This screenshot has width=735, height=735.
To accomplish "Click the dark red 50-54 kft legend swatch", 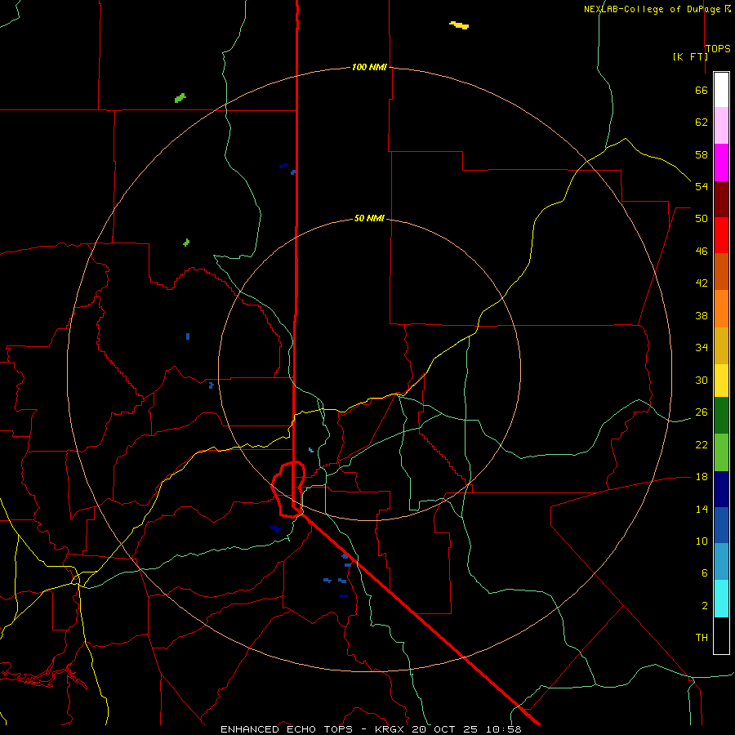I will (721, 199).
